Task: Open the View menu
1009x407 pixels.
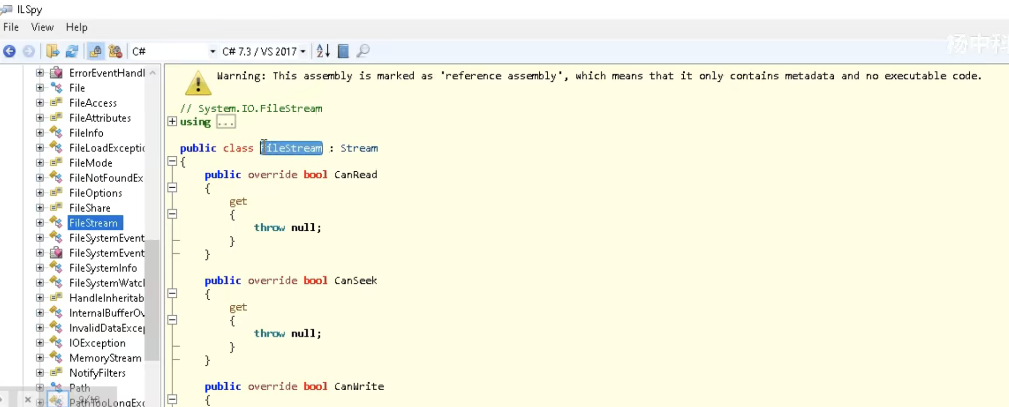Action: [42, 27]
